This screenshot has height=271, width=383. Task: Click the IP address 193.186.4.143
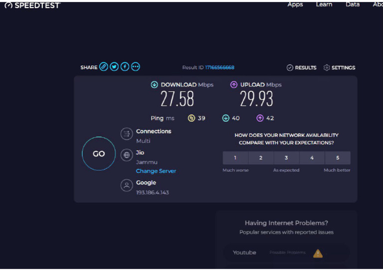pyautogui.click(x=153, y=193)
